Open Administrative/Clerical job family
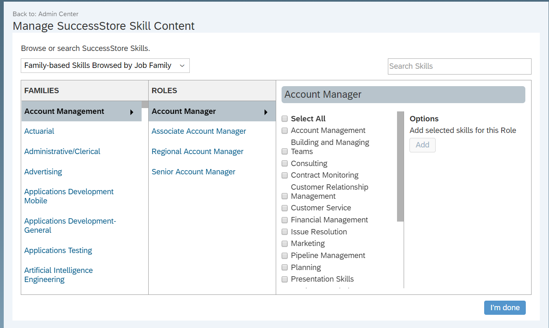 point(62,152)
